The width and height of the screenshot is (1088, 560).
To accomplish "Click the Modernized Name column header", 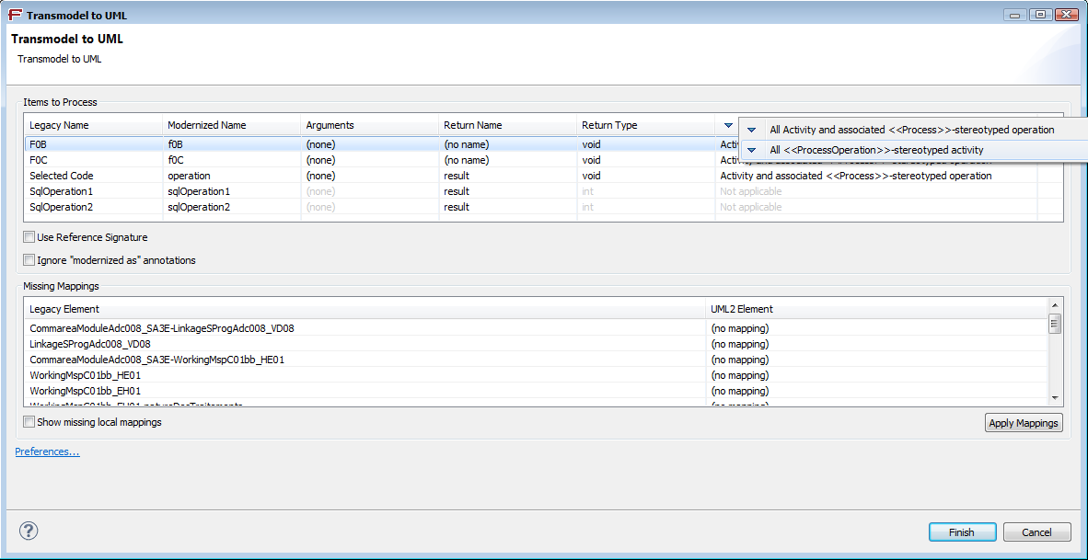I will (231, 125).
